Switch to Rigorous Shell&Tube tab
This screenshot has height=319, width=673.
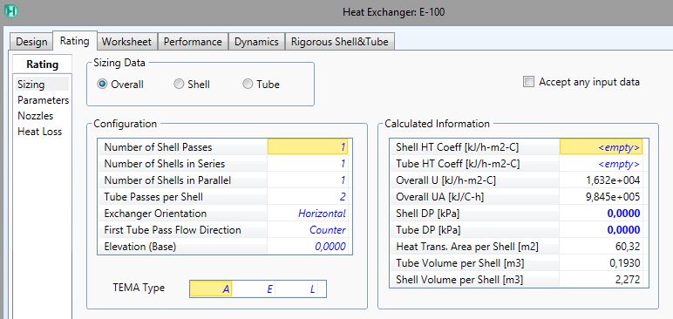339,42
